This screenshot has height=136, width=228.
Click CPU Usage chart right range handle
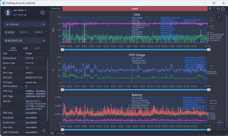(209, 90)
